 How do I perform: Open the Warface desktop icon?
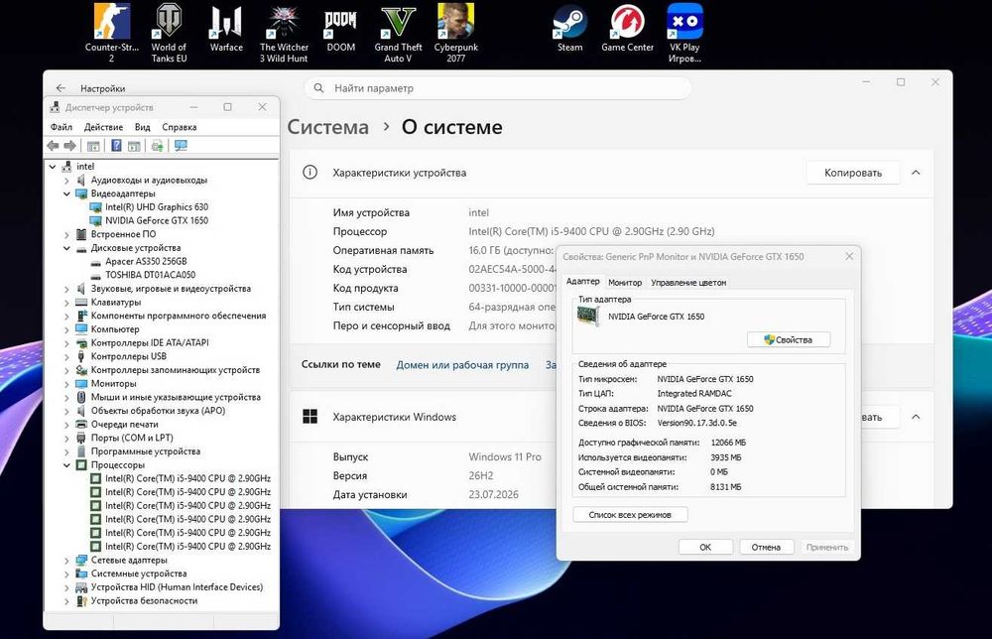pyautogui.click(x=226, y=29)
